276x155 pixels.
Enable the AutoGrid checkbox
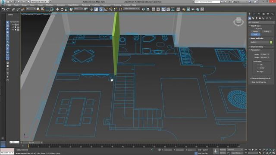point(255,29)
